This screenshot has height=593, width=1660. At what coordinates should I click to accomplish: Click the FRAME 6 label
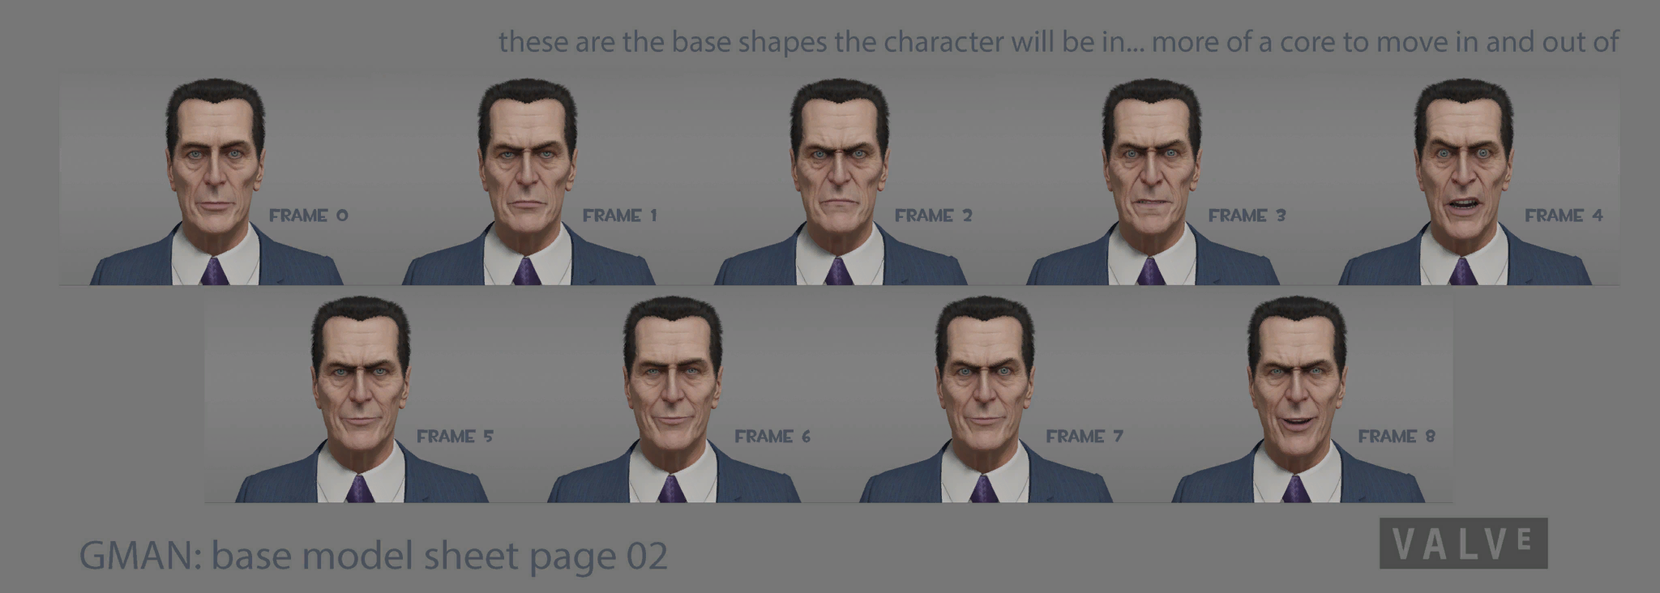coord(772,437)
